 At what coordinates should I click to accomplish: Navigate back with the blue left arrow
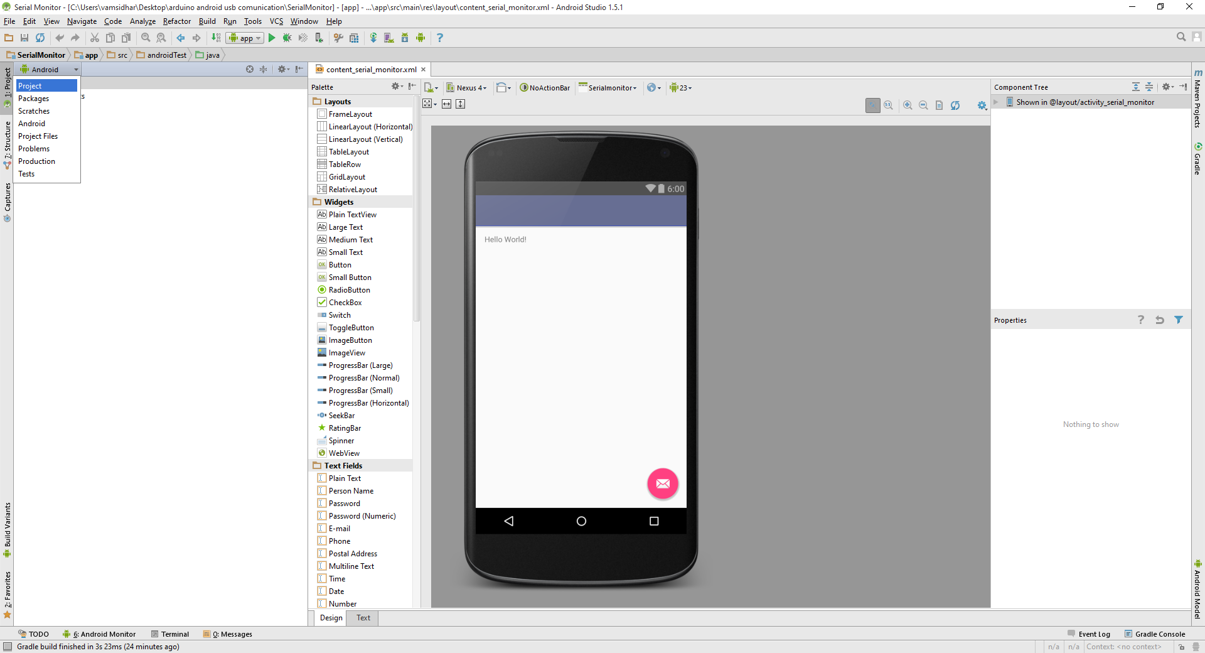[x=181, y=38]
